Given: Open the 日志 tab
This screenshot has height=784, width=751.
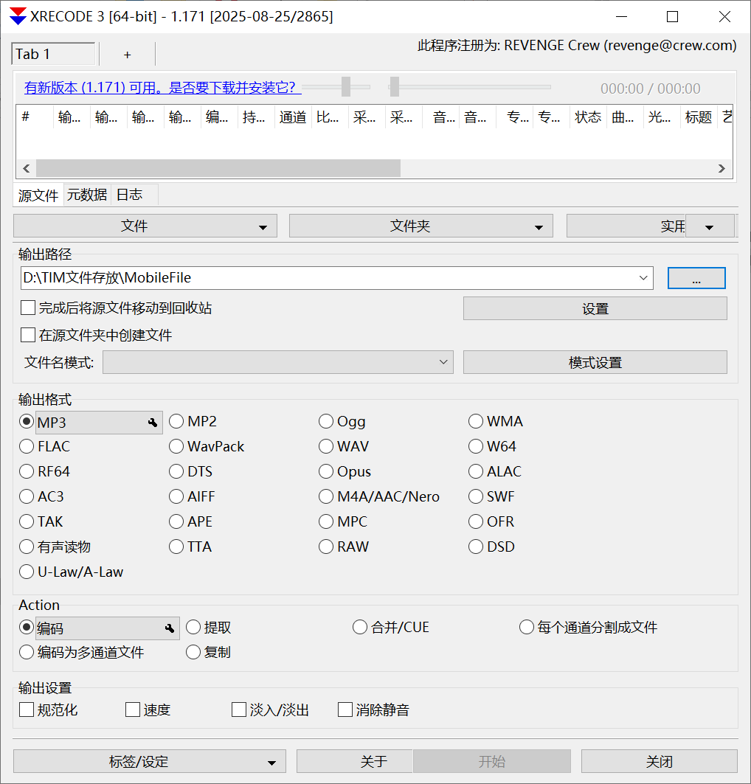Looking at the screenshot, I should click(x=130, y=195).
